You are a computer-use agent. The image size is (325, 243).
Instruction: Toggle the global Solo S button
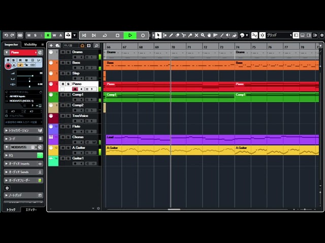click(x=35, y=35)
